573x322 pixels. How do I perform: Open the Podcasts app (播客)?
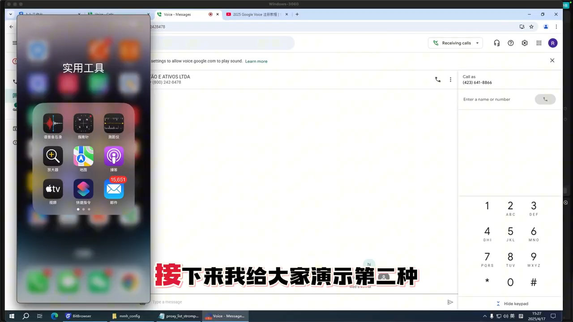(114, 156)
